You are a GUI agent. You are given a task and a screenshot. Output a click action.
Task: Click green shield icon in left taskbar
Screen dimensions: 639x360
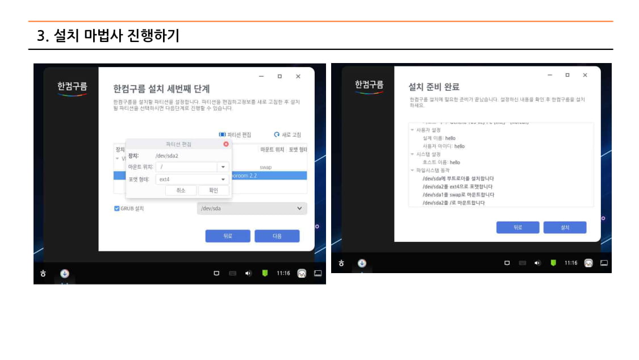pos(265,273)
